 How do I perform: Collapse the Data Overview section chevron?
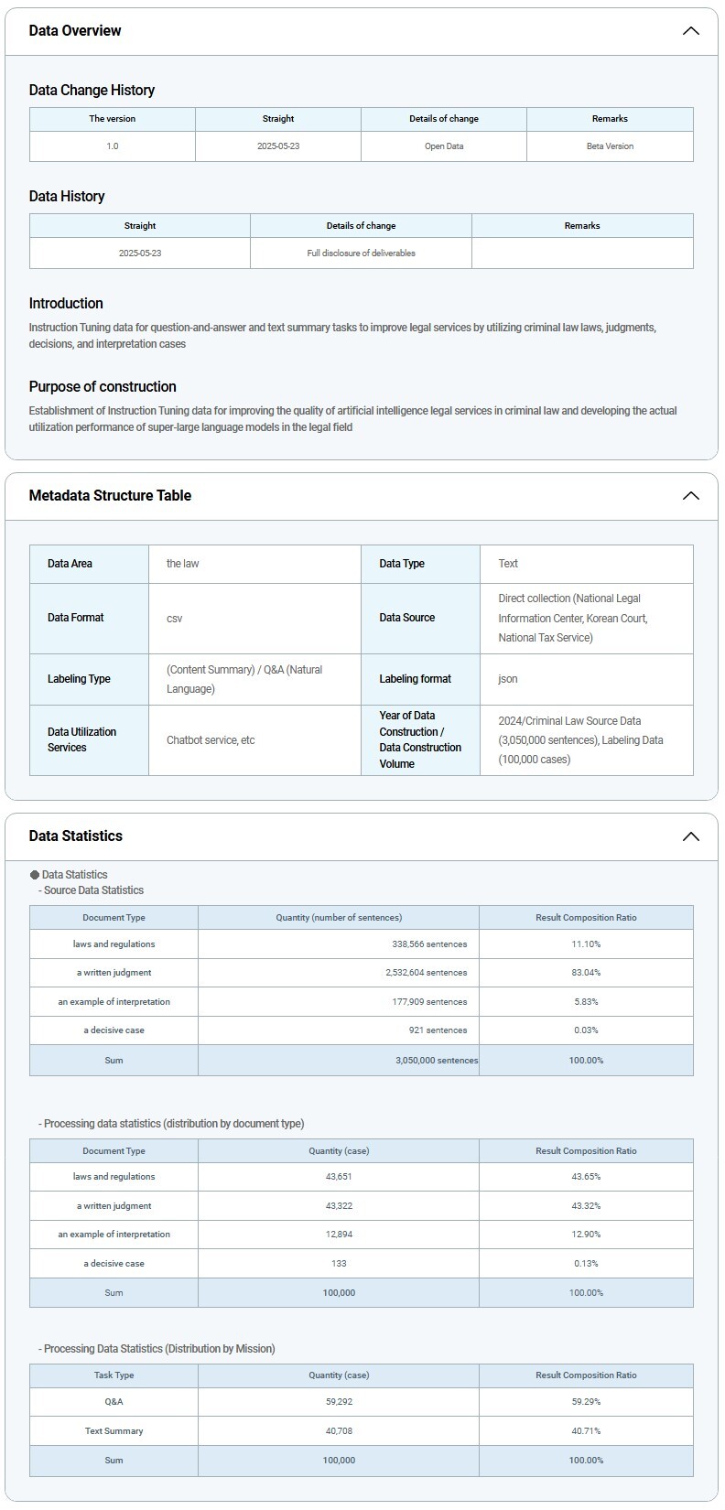coord(690,31)
